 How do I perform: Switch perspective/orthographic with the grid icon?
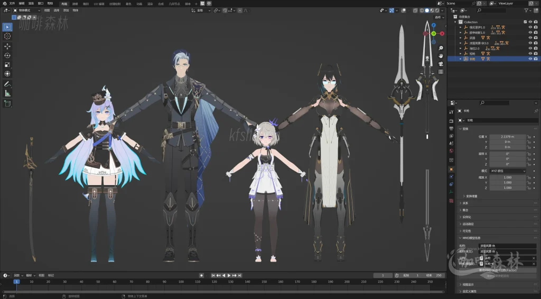point(441,72)
